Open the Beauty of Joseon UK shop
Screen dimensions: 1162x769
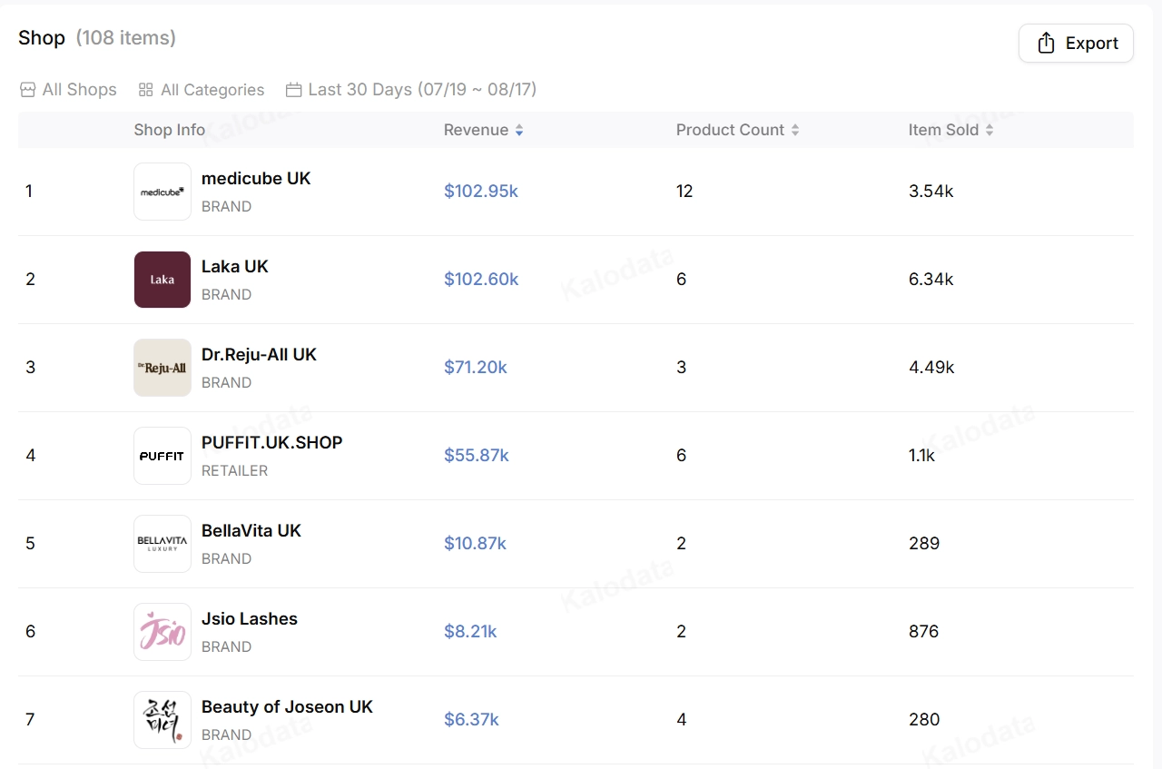click(287, 706)
